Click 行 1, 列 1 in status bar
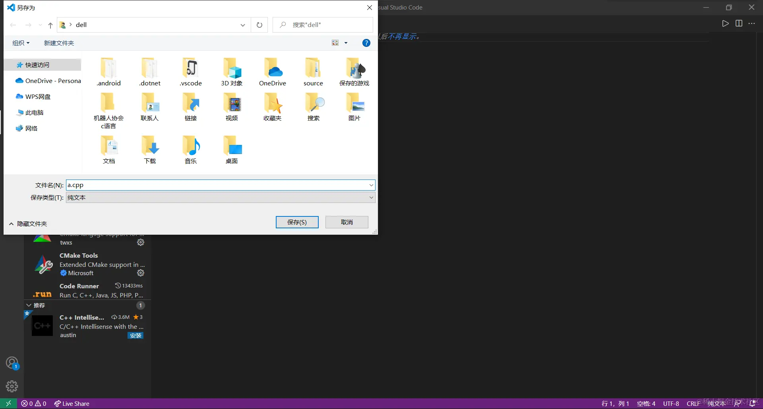763x409 pixels. (x=615, y=403)
